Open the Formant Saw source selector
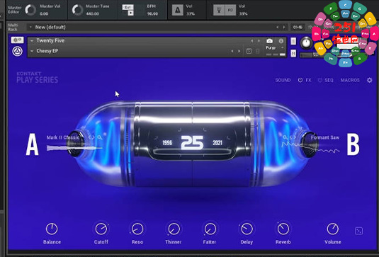This screenshot has width=379, height=257. coord(325,137)
